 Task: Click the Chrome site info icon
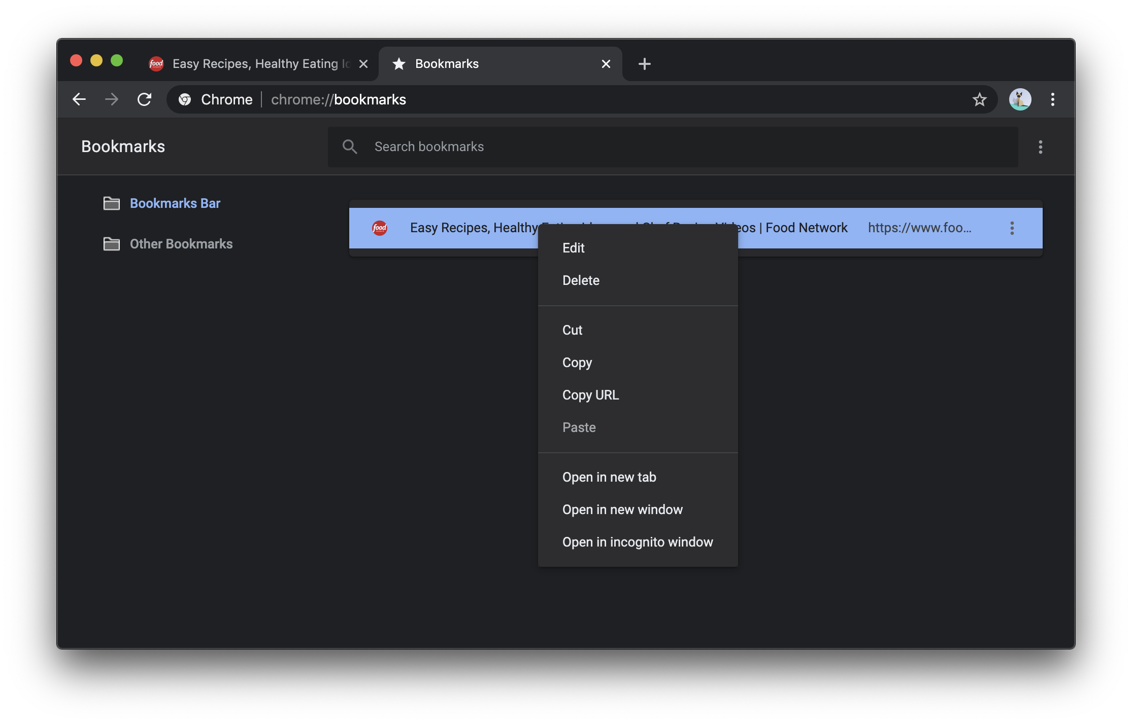point(185,99)
